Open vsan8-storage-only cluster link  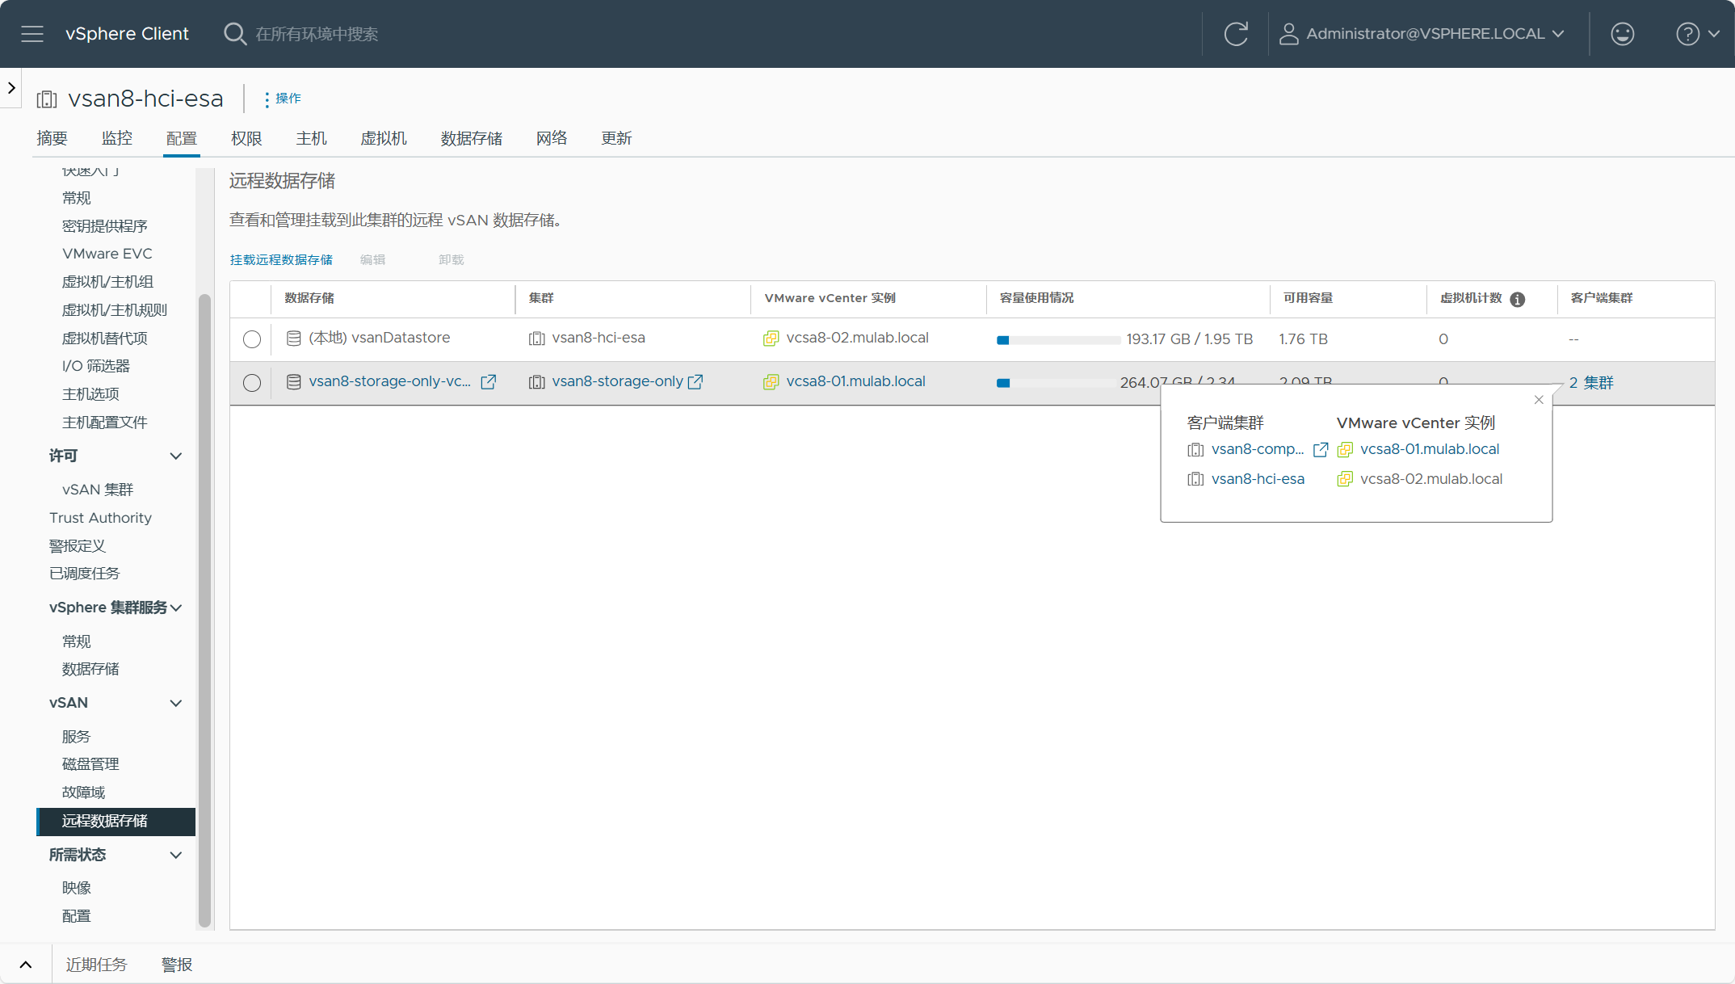617,381
